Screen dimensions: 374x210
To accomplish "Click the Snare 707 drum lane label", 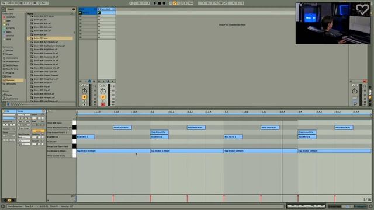I will coord(52,142).
